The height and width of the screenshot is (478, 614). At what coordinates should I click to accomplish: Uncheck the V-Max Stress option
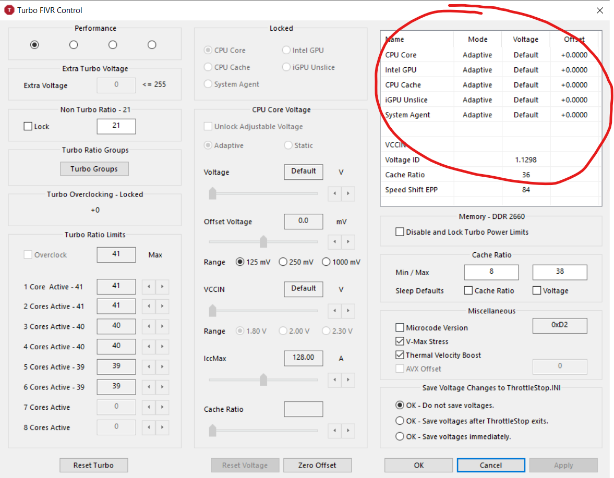(400, 341)
